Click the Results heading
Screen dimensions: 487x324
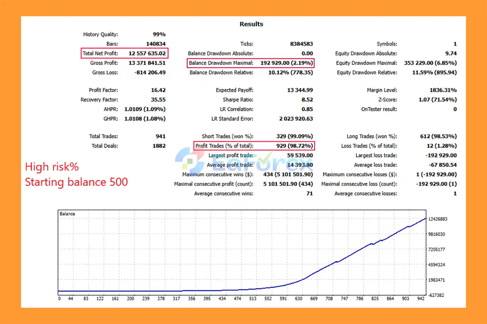click(x=251, y=24)
